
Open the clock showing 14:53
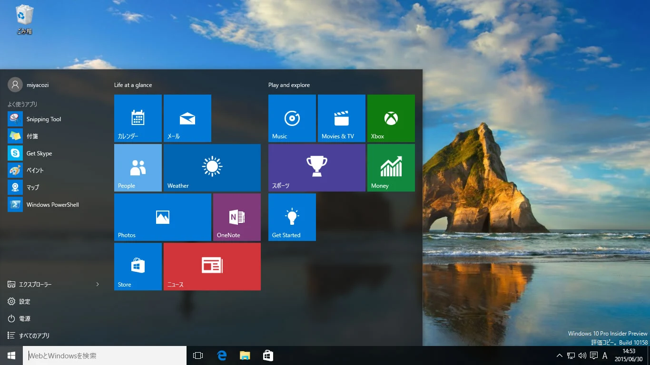(629, 355)
